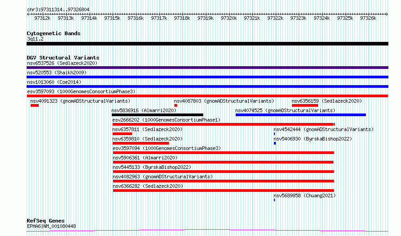401x236 pixels.
Task: Select the magenta EPHA6 gene track line
Action: 207,231
